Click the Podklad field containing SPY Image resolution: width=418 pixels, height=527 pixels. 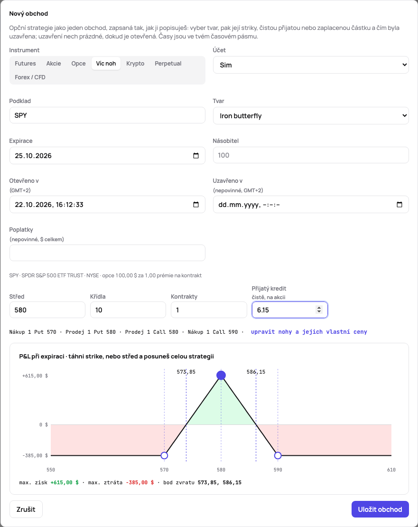tap(107, 115)
